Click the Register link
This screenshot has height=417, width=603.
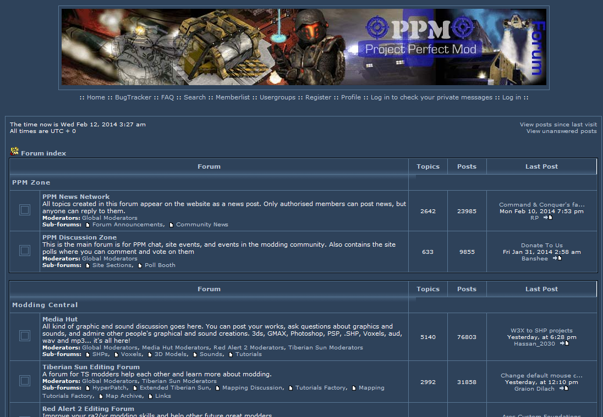click(x=318, y=98)
